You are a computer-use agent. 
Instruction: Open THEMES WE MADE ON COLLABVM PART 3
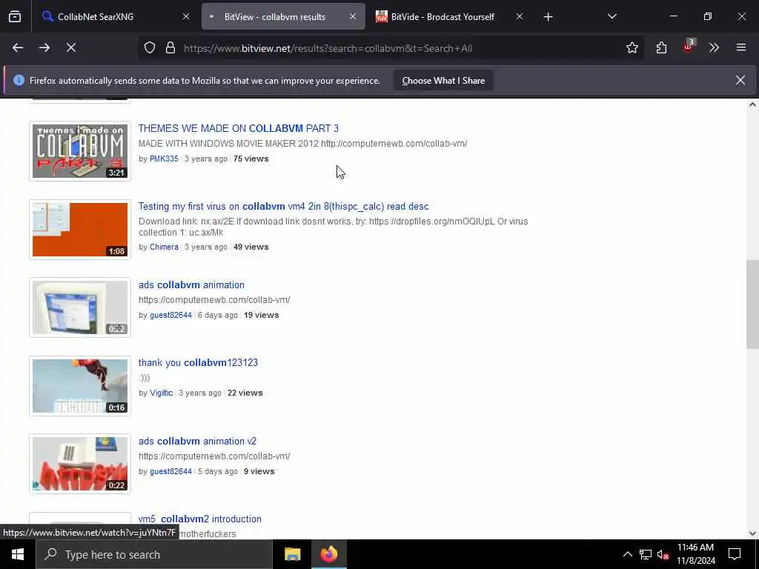click(x=239, y=128)
